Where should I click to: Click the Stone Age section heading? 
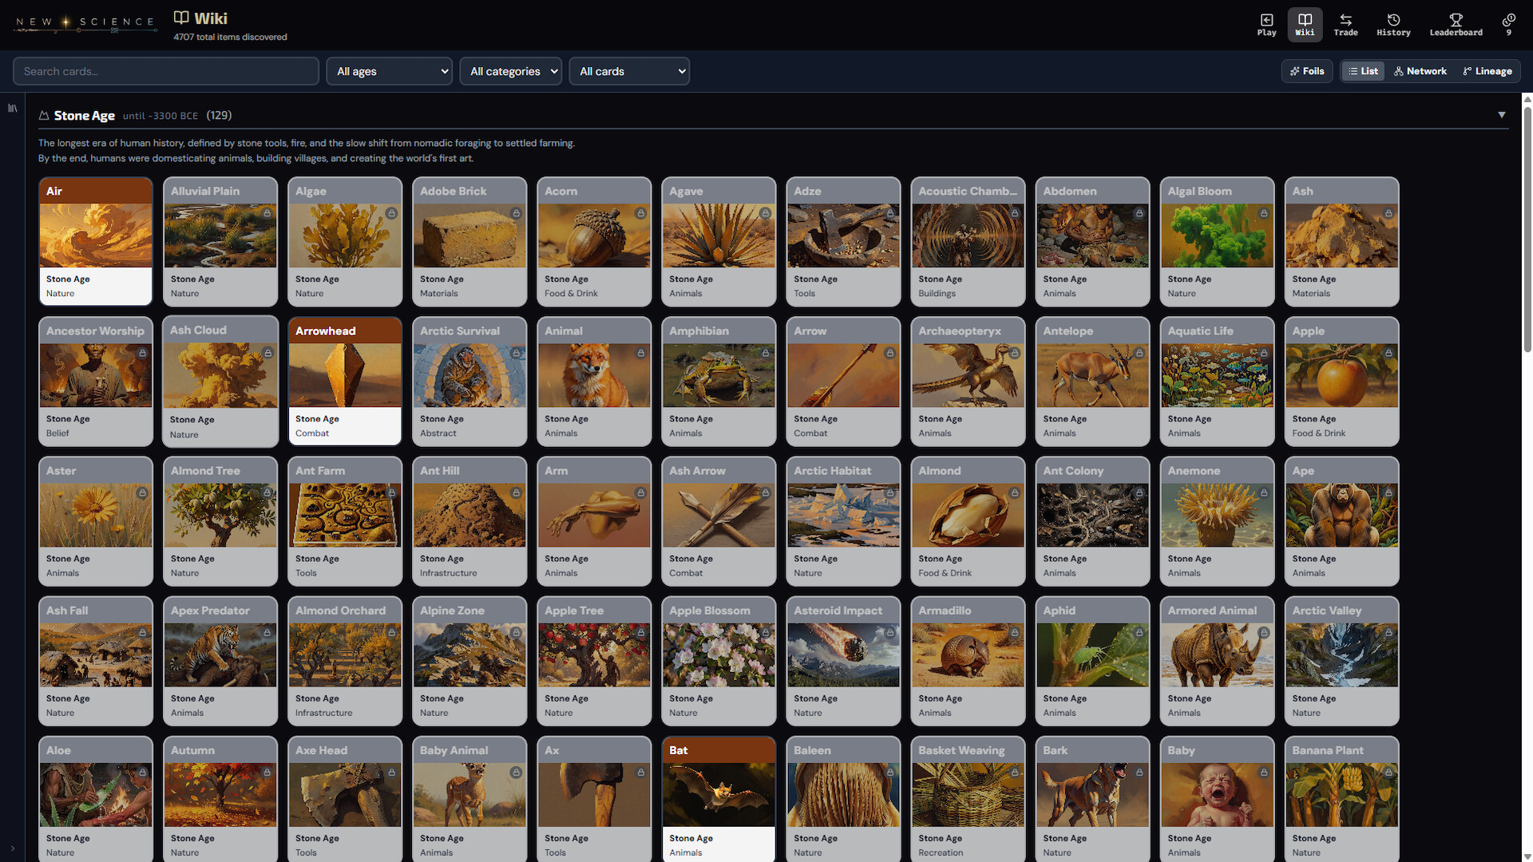pyautogui.click(x=85, y=116)
